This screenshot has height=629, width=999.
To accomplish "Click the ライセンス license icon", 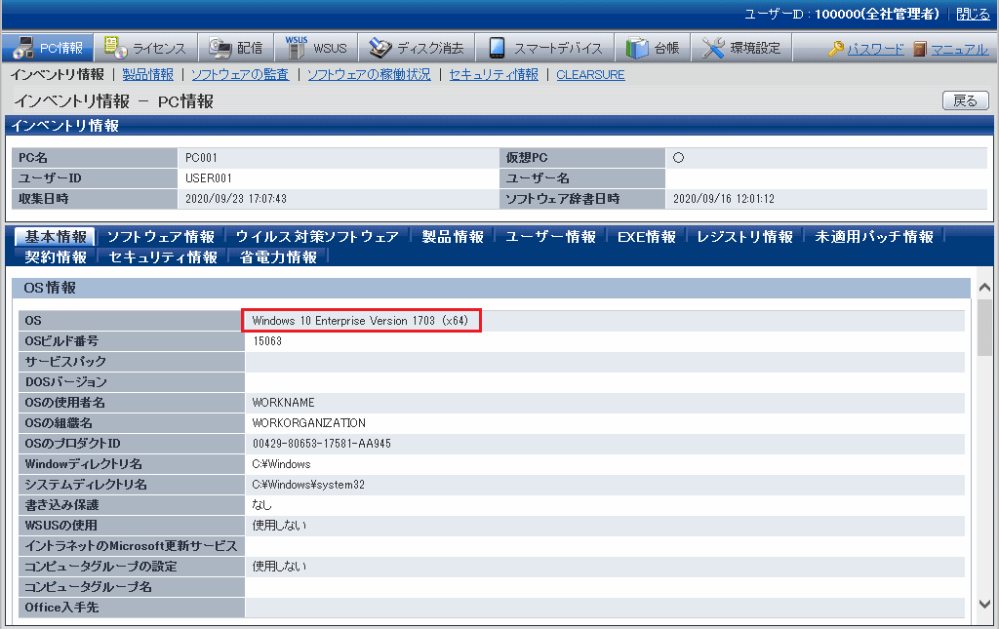I will [x=115, y=47].
